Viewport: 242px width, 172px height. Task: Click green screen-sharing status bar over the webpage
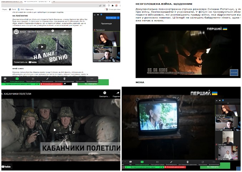[21, 84]
